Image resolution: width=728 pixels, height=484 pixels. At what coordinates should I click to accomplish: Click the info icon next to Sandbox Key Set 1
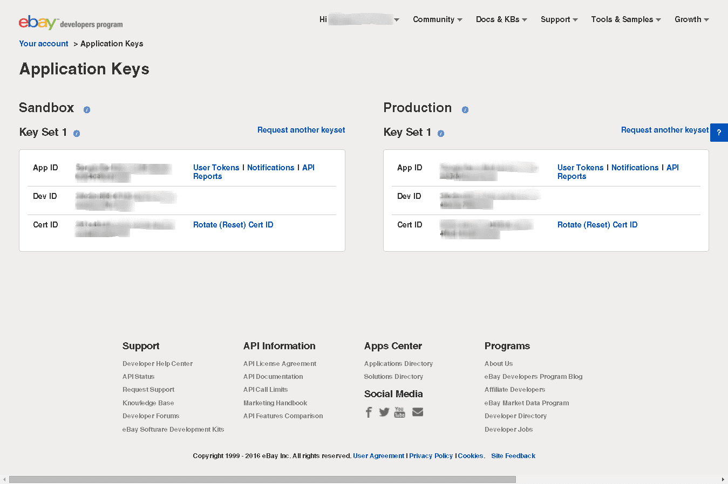77,134
